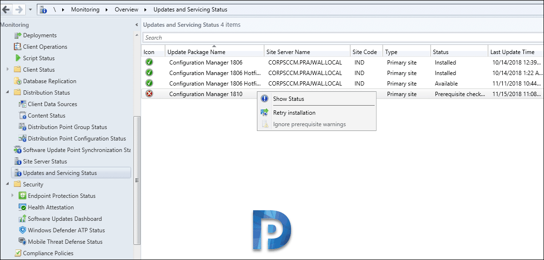Click the Deployments node icon

(17, 35)
